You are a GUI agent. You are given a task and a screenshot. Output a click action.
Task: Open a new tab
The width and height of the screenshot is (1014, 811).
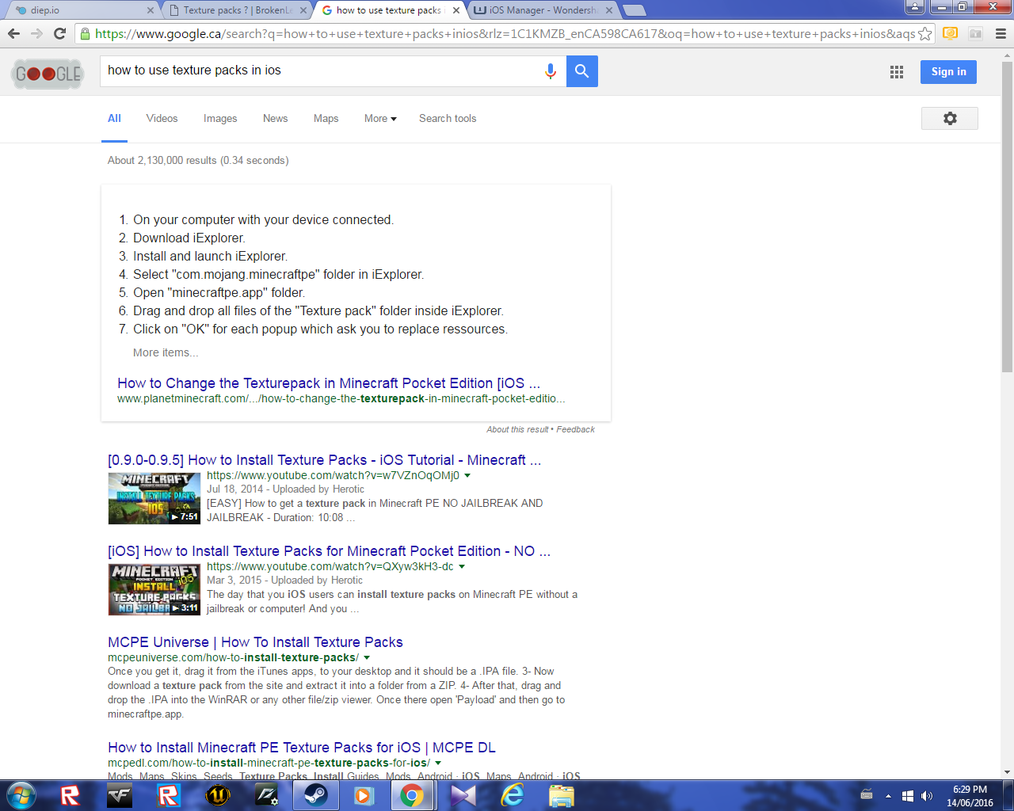click(x=635, y=10)
